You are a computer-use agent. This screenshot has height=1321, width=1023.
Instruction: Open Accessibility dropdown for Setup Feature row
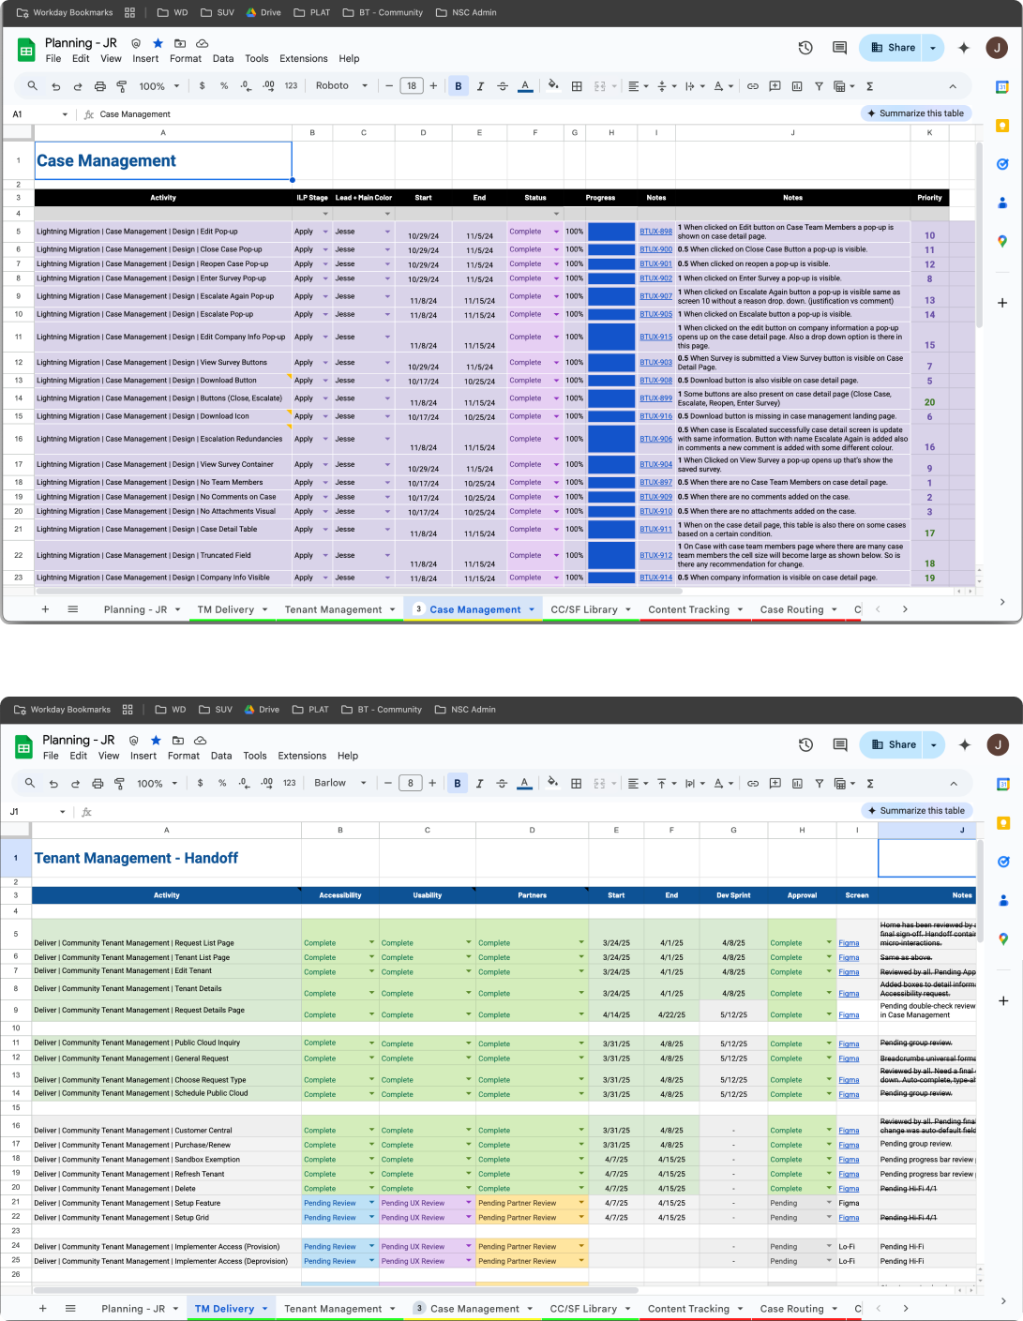coord(371,1203)
